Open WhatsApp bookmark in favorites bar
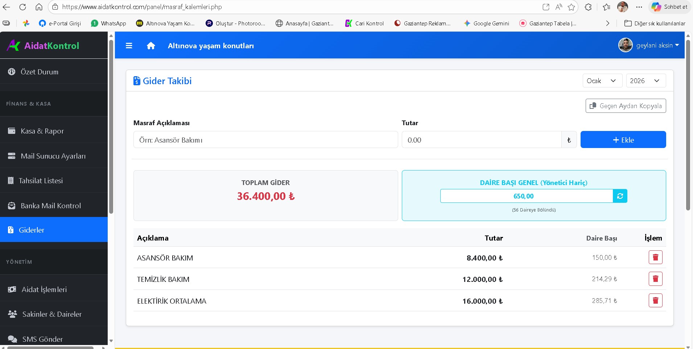The image size is (693, 349). pos(108,23)
